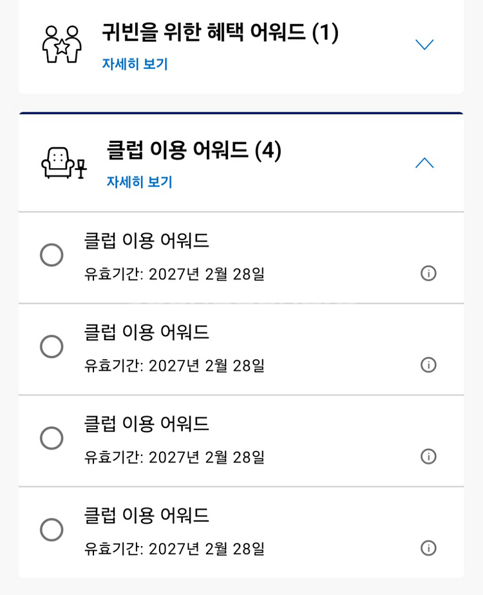Select the second 클럽 이용 어워드 radio button
The image size is (483, 595).
click(x=52, y=346)
